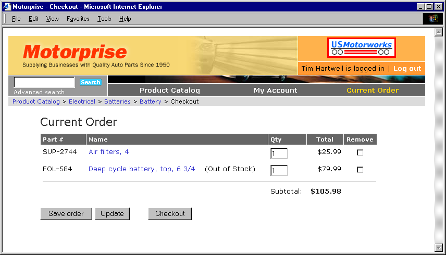Click the (Out of Stock) label
446x255 pixels.
(x=230, y=169)
